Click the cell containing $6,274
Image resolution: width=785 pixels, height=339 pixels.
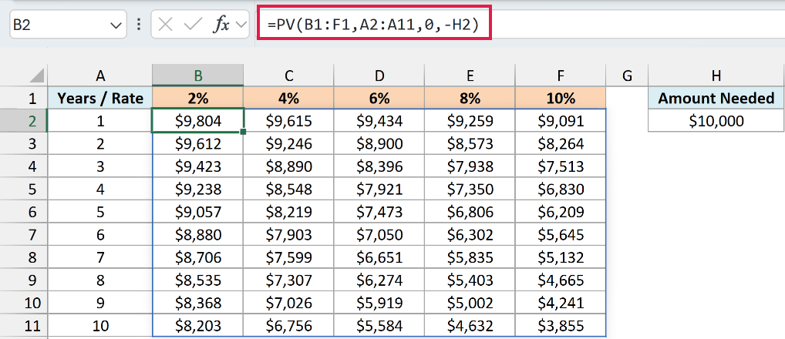click(x=379, y=280)
